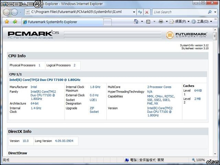This screenshot has width=220, height=165.
Task: Click the '4.09.00.0904' long version value
Action: pyautogui.click(x=64, y=141)
